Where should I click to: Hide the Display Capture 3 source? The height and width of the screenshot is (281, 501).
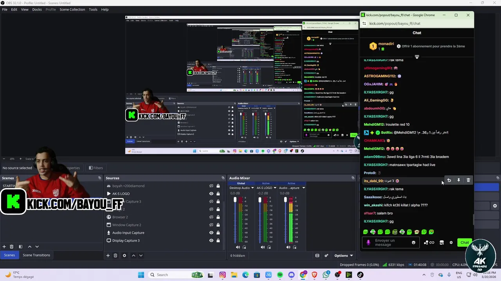(x=211, y=240)
